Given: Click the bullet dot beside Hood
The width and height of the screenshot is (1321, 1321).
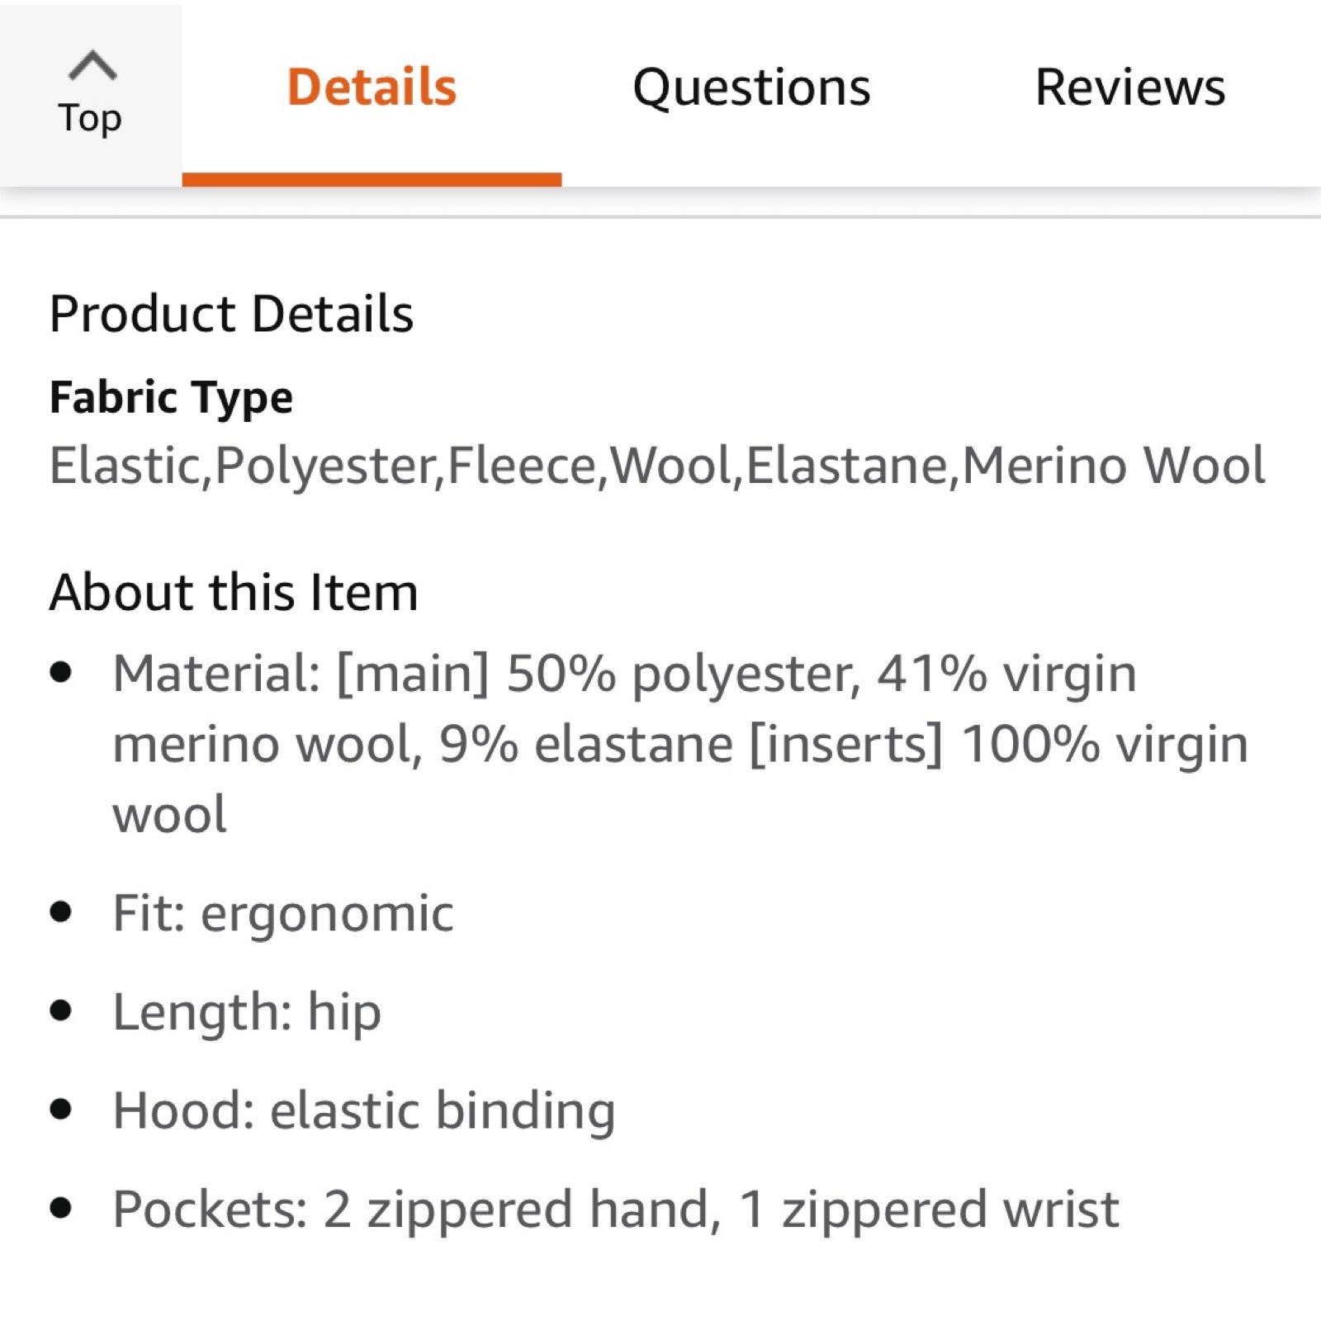Looking at the screenshot, I should pos(60,1109).
